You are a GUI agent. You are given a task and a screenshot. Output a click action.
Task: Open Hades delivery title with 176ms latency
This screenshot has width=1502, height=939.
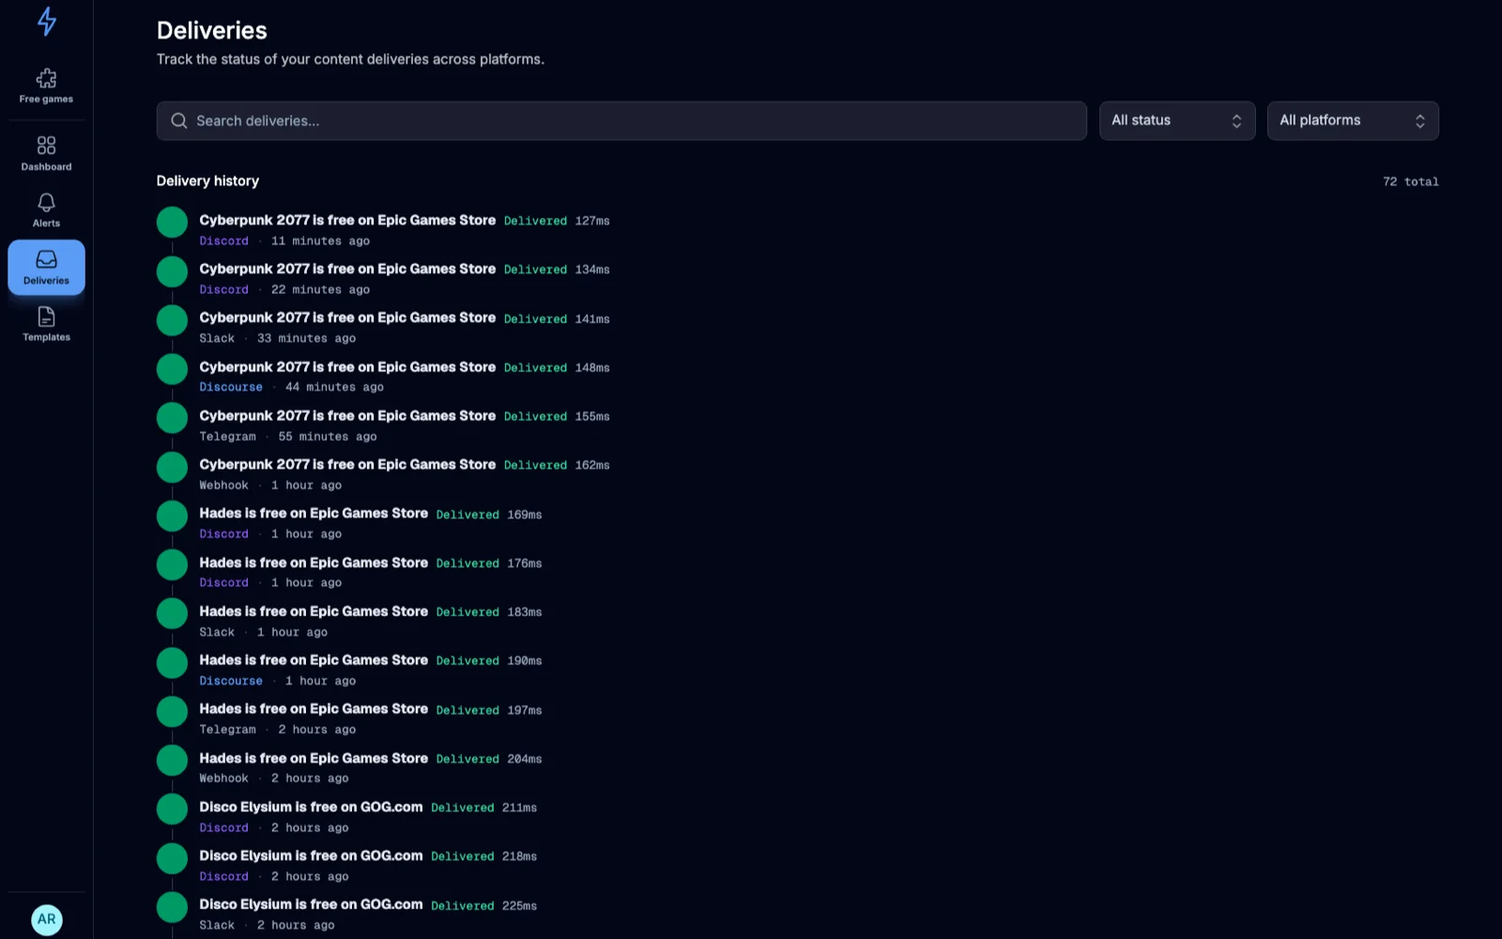[x=314, y=563]
